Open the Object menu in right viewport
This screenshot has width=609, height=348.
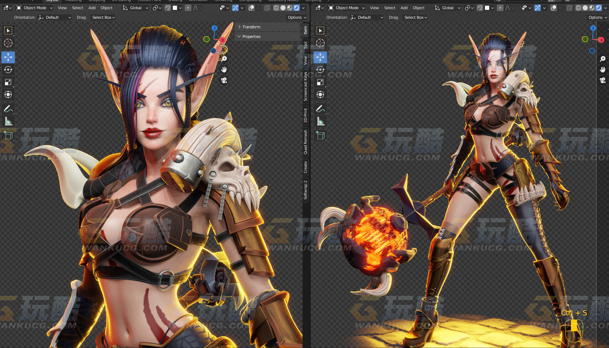click(x=418, y=8)
